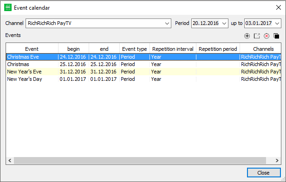
Task: Open the 'up to' date dropdown arrow
Action: (277, 24)
